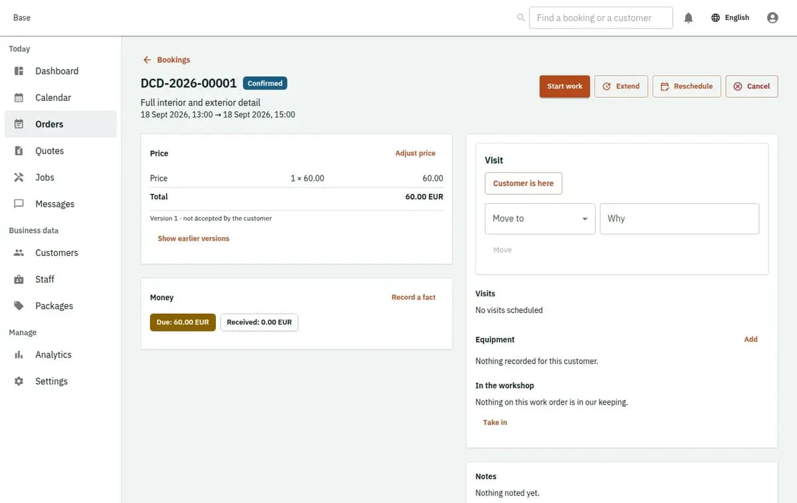Click the Orders icon in sidebar
797x503 pixels.
tap(19, 124)
